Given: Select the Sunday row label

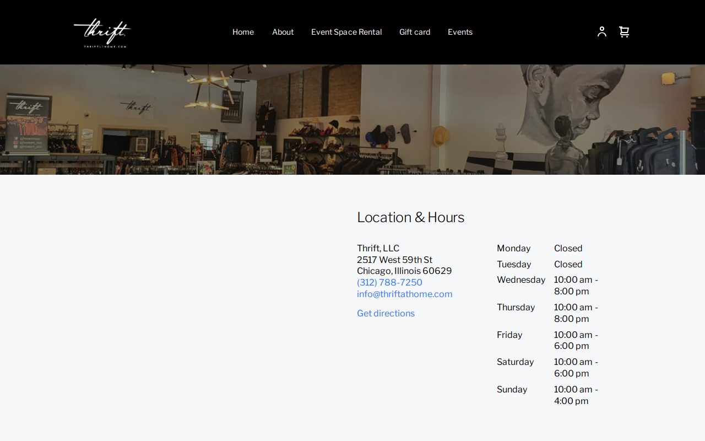Looking at the screenshot, I should coord(512,390).
